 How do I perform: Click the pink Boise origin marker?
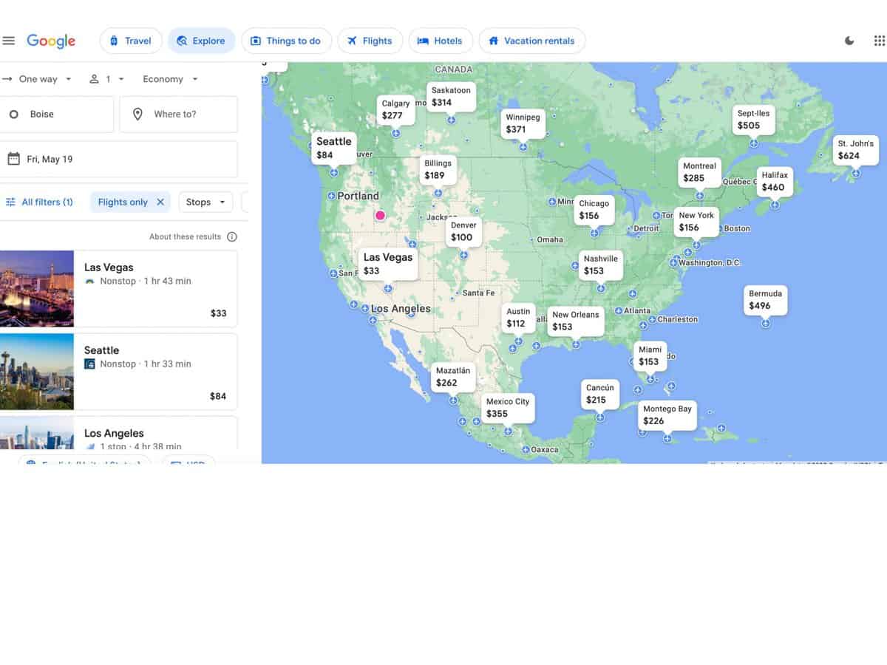[x=380, y=216]
